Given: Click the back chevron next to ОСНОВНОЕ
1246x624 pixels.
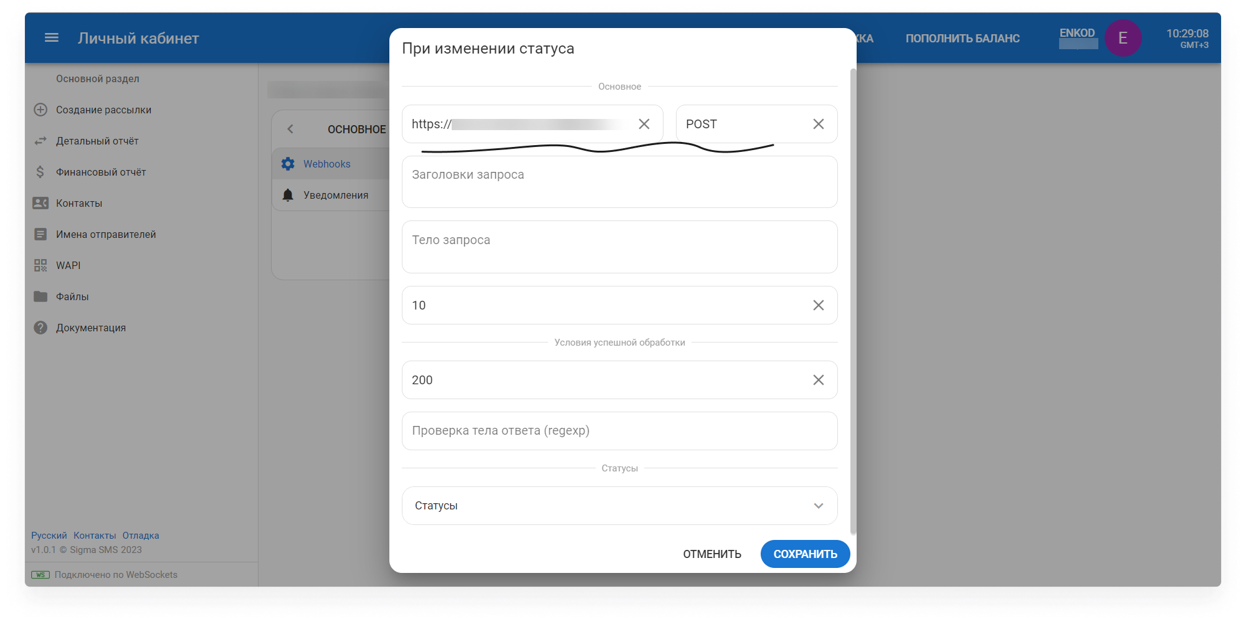Looking at the screenshot, I should coord(290,129).
